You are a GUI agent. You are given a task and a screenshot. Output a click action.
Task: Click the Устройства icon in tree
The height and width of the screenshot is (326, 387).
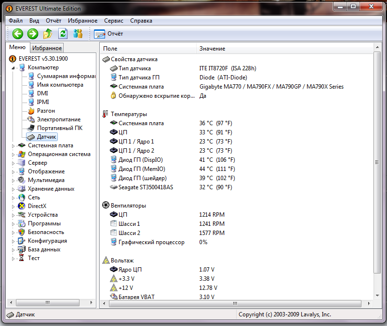[x=22, y=215]
